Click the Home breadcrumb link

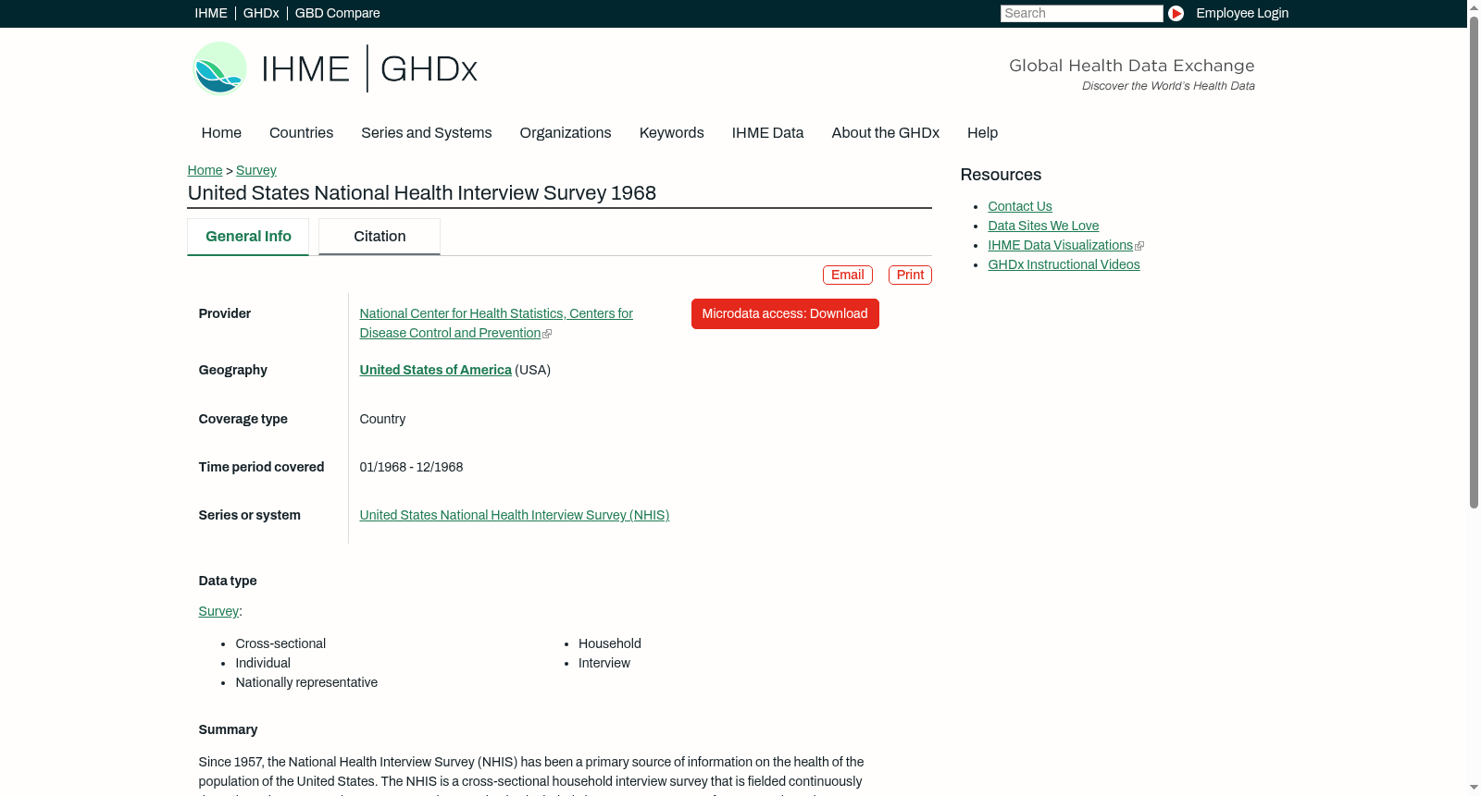click(205, 170)
